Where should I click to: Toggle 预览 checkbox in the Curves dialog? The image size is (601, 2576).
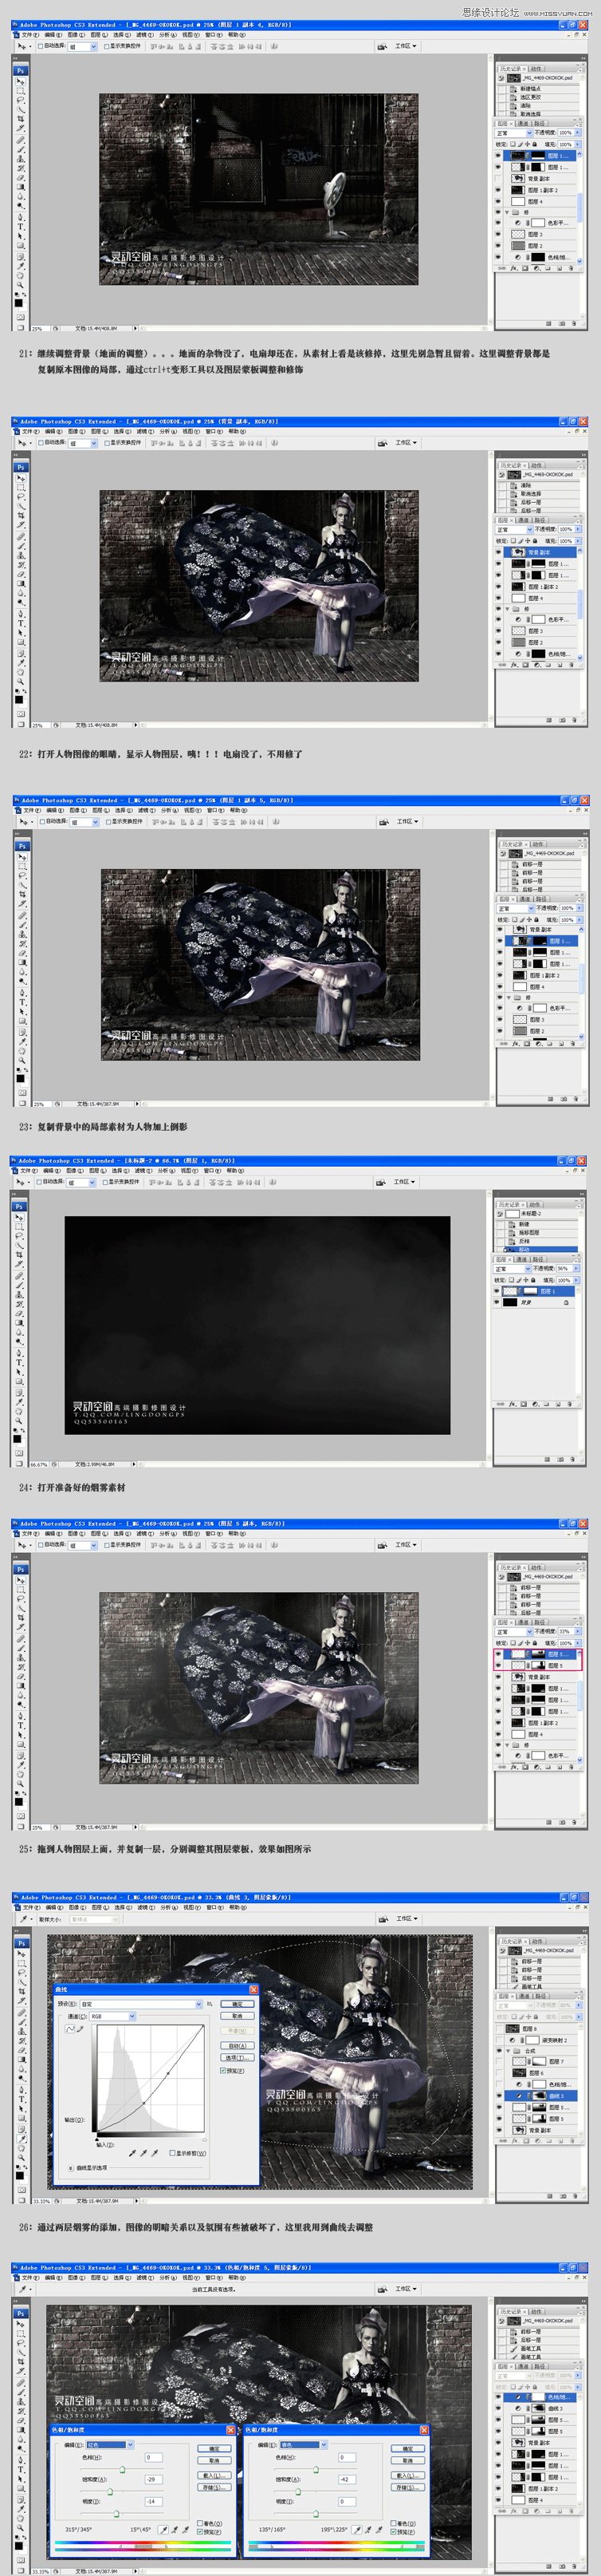tap(222, 2071)
